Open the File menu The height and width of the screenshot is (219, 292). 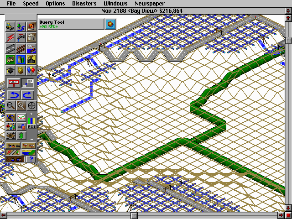11,4
